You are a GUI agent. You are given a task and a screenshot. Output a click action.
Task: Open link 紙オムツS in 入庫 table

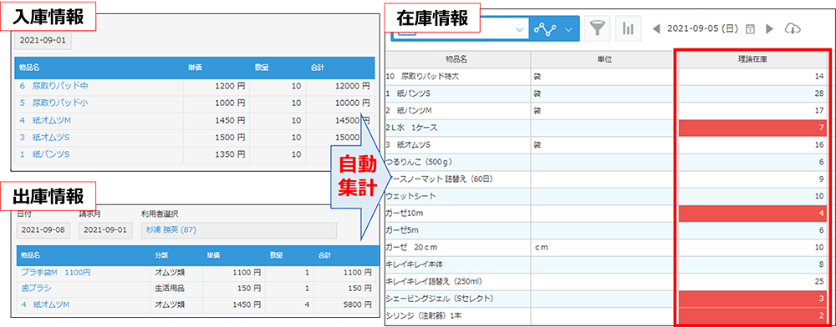pyautogui.click(x=45, y=137)
